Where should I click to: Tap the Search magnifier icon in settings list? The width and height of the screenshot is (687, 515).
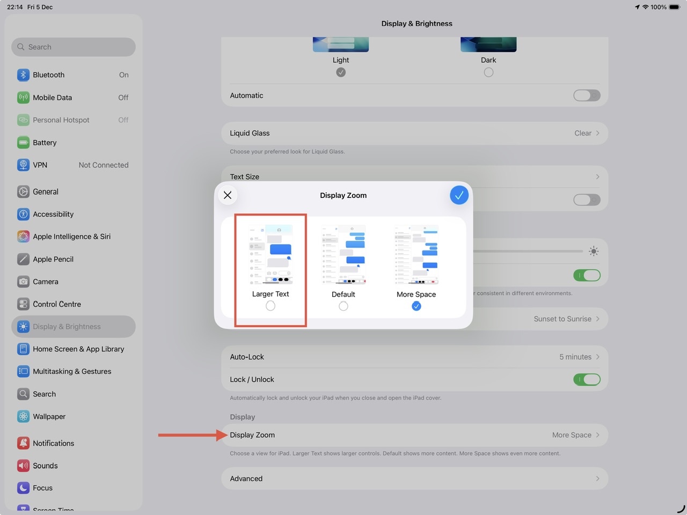tap(23, 394)
